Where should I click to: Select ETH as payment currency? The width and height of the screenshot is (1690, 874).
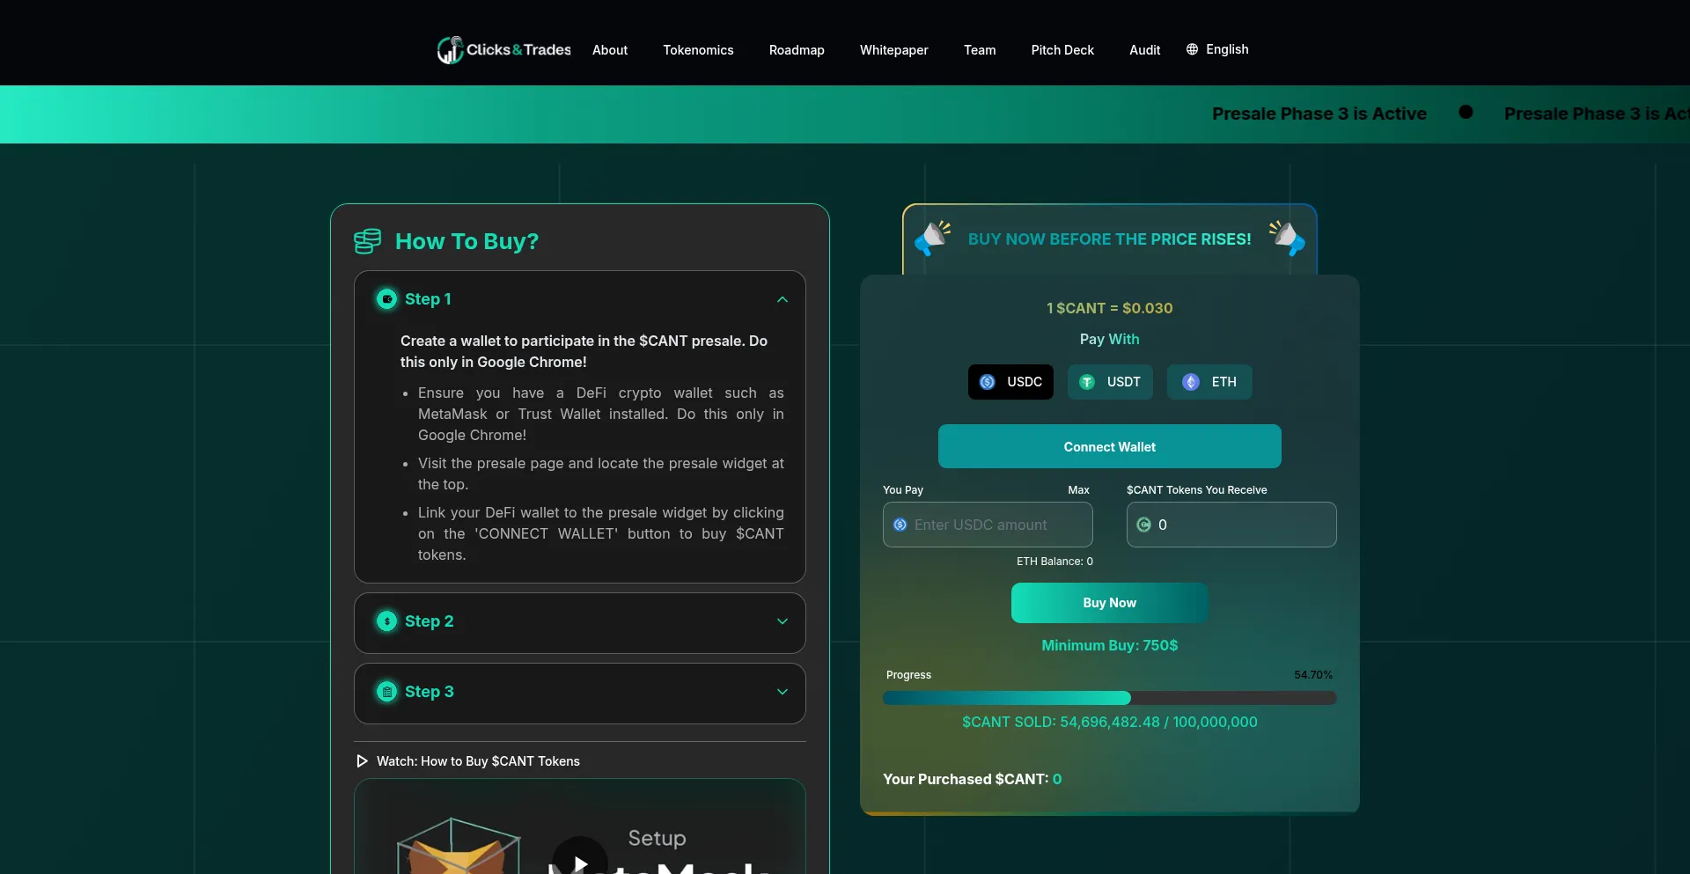1209,382
